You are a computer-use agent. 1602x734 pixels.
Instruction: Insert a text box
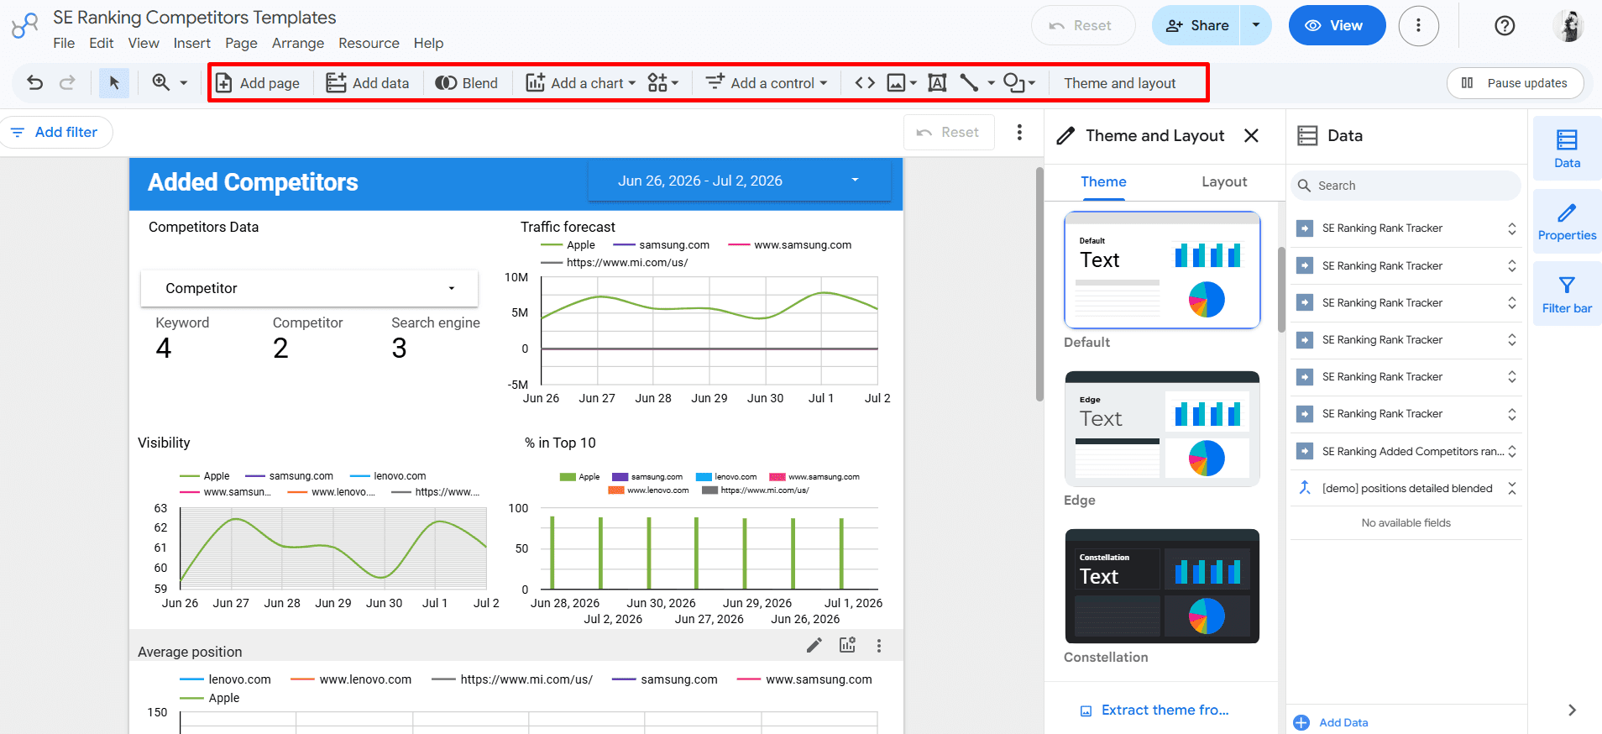click(x=937, y=83)
